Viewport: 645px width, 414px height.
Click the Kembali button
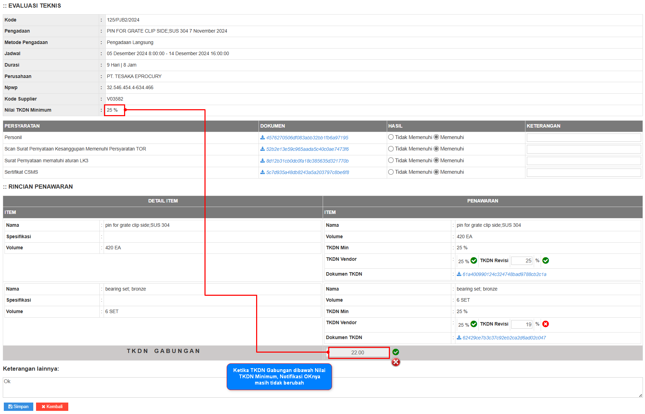point(52,407)
